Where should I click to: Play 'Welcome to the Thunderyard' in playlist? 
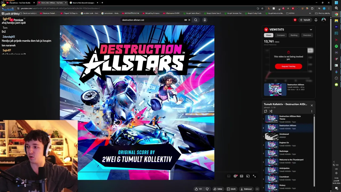[x=288, y=162]
